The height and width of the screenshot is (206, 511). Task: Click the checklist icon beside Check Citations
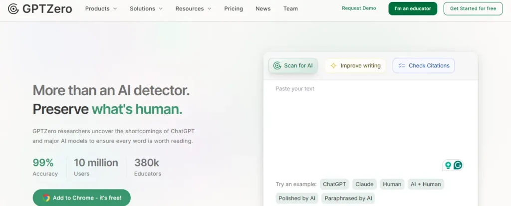pos(402,66)
